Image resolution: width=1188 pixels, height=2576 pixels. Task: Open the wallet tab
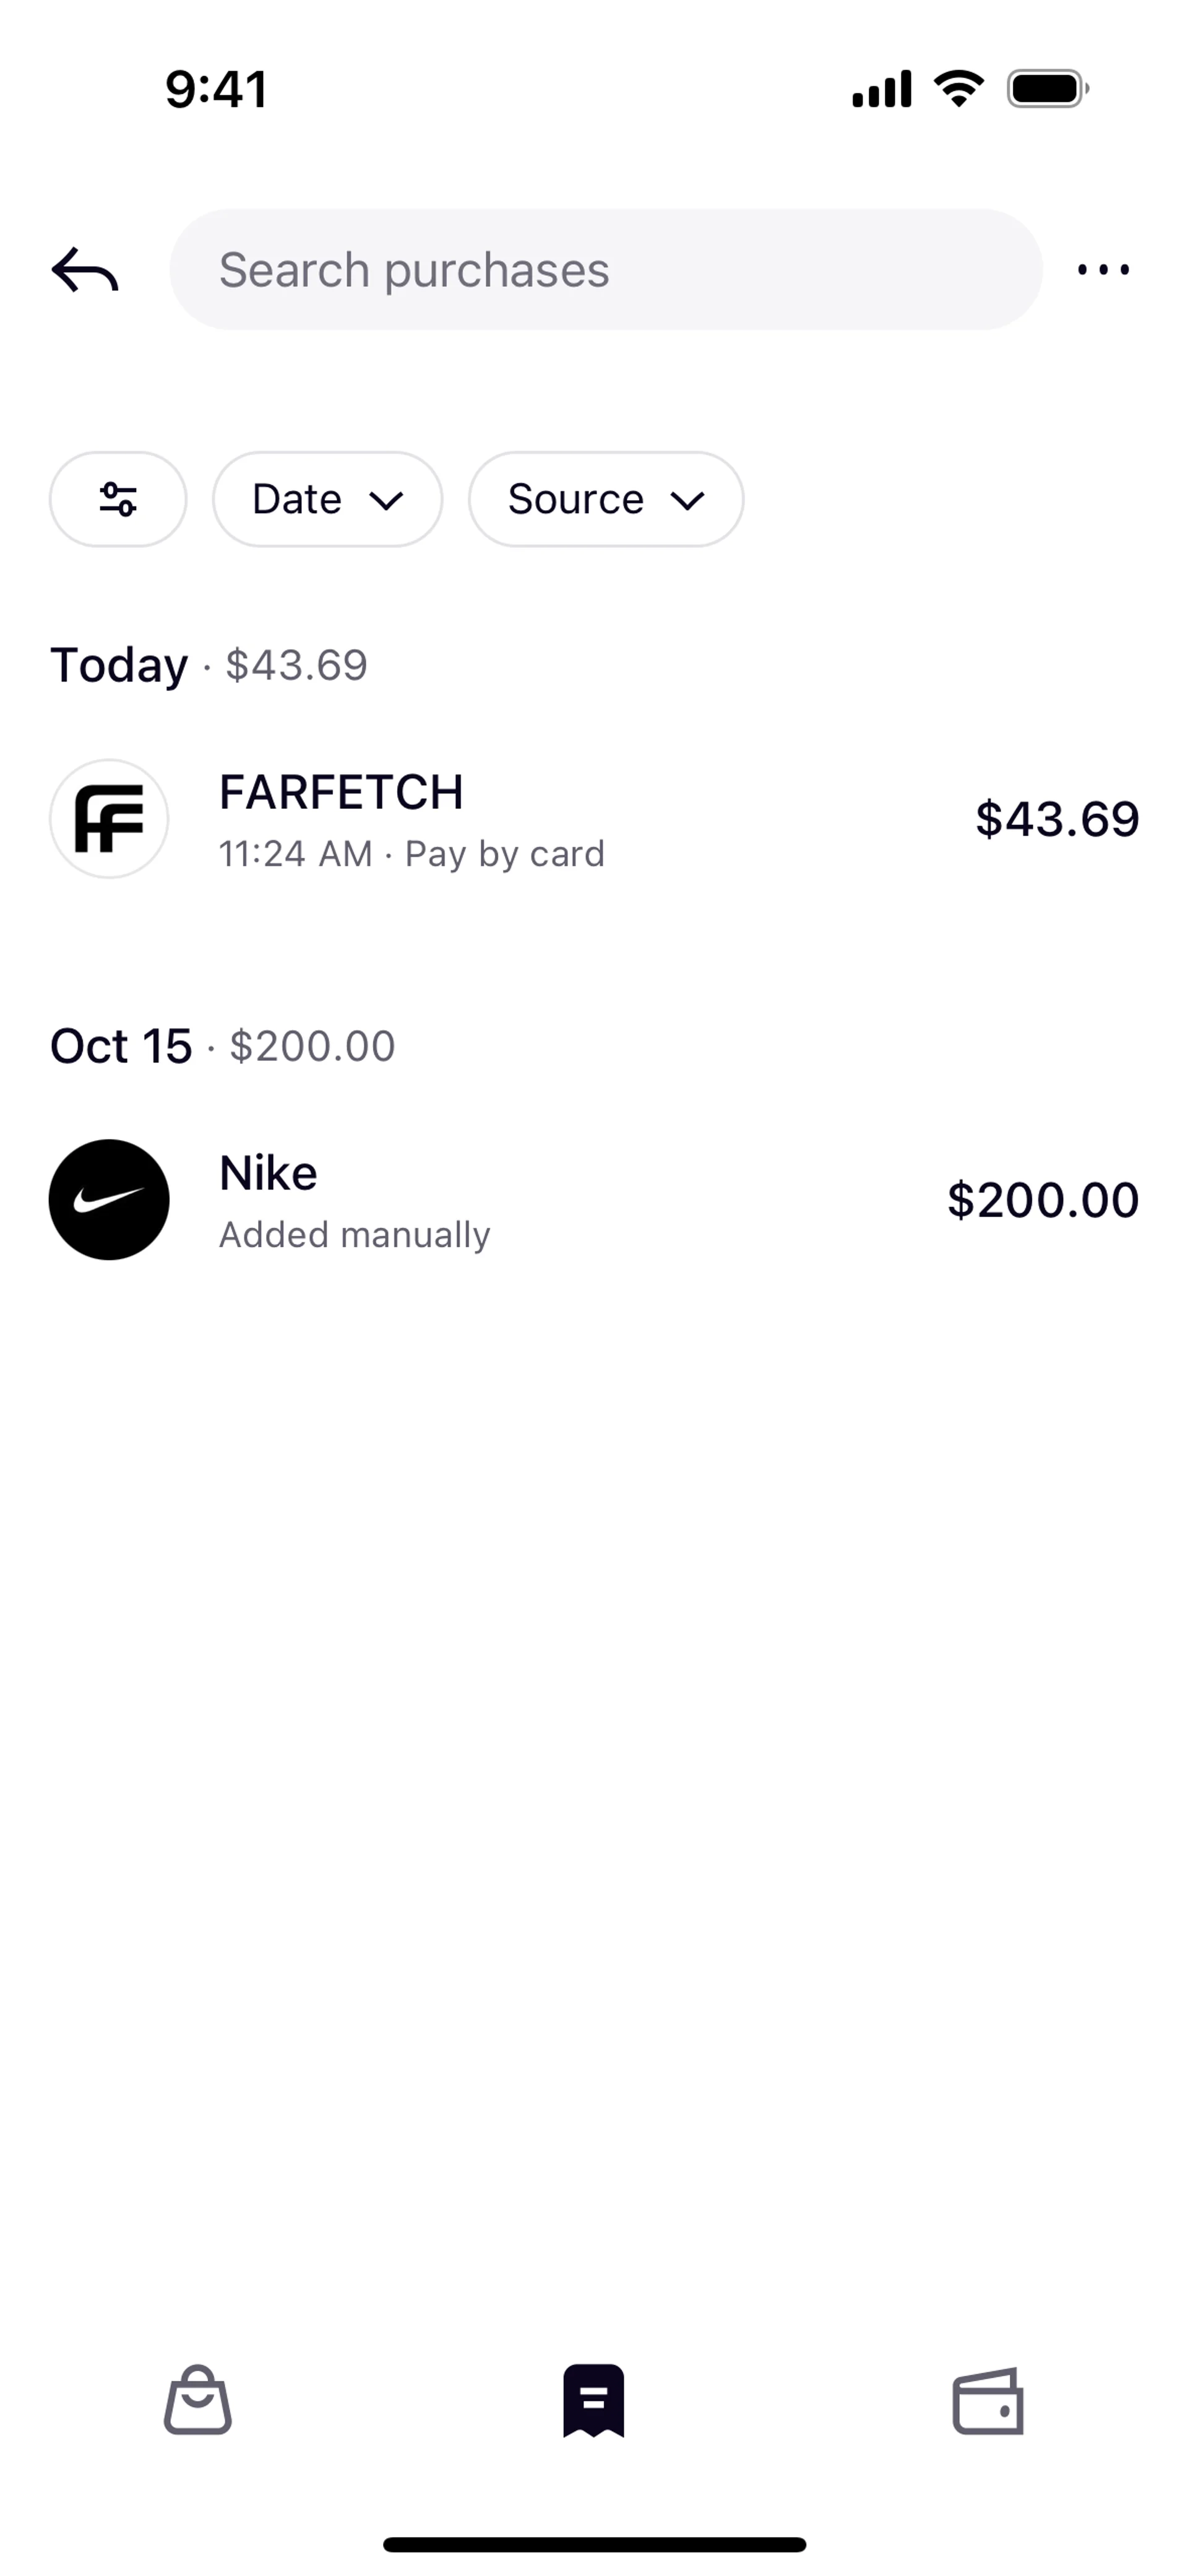click(x=988, y=2401)
